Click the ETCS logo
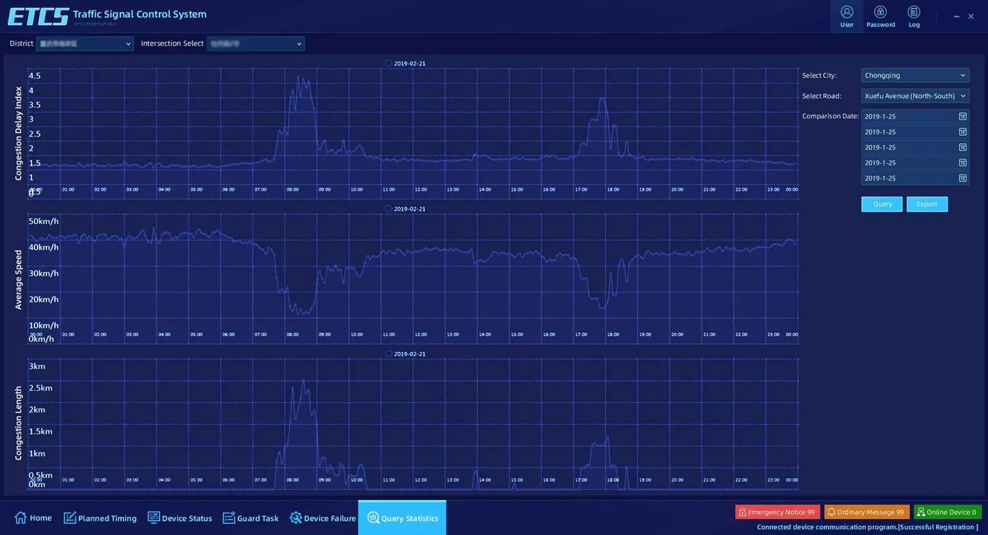 click(38, 17)
